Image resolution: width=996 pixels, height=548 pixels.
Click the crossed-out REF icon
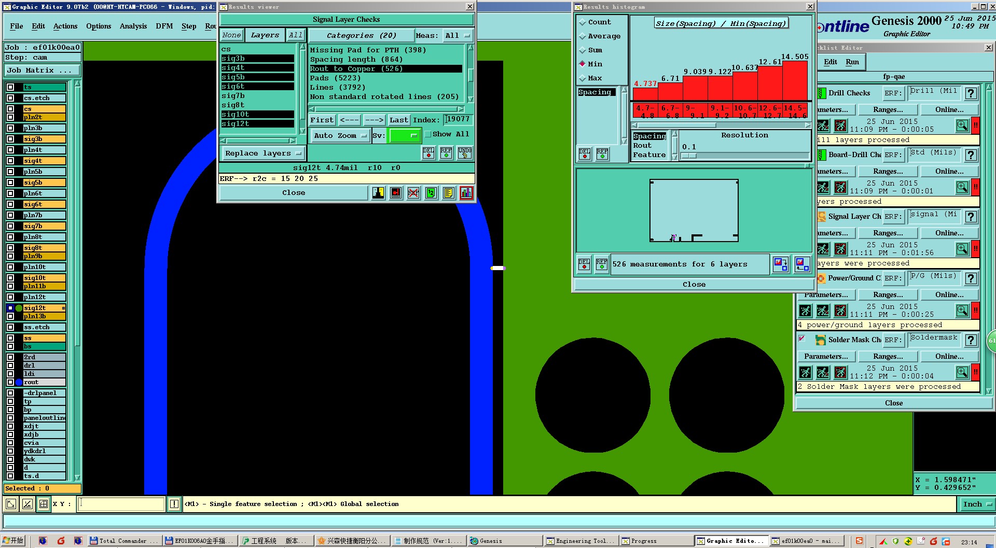(413, 193)
